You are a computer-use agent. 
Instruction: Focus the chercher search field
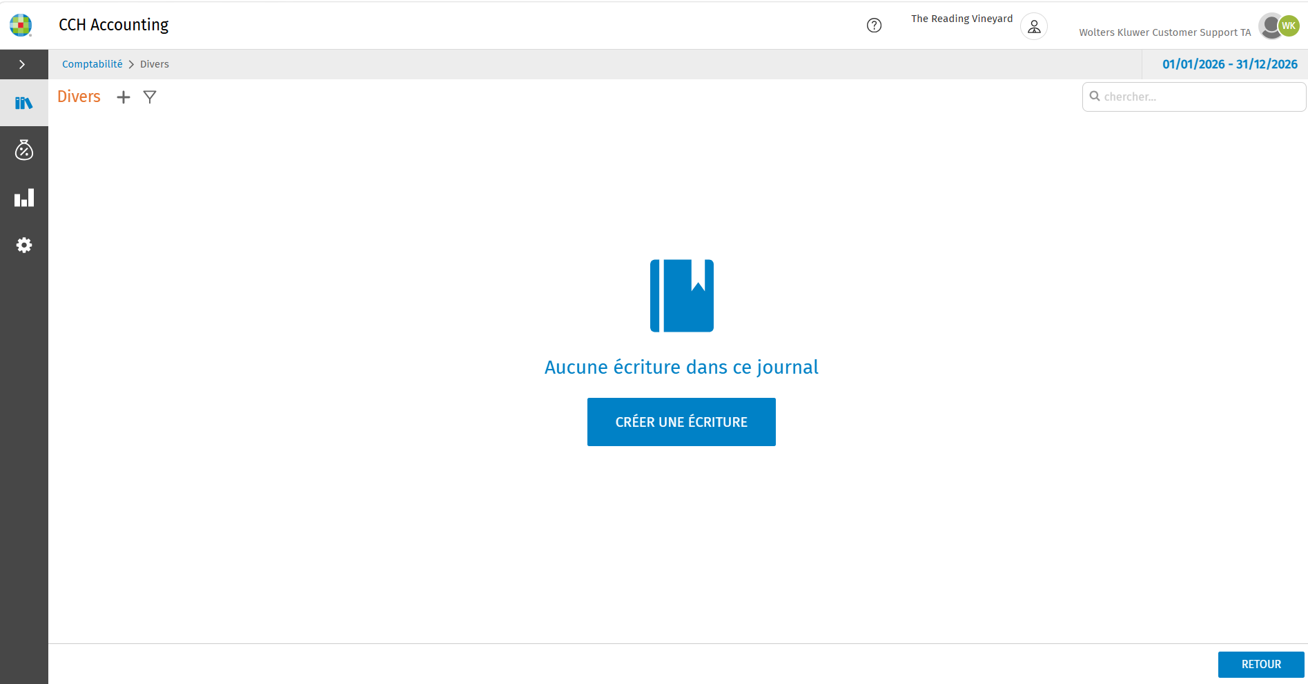[1194, 97]
